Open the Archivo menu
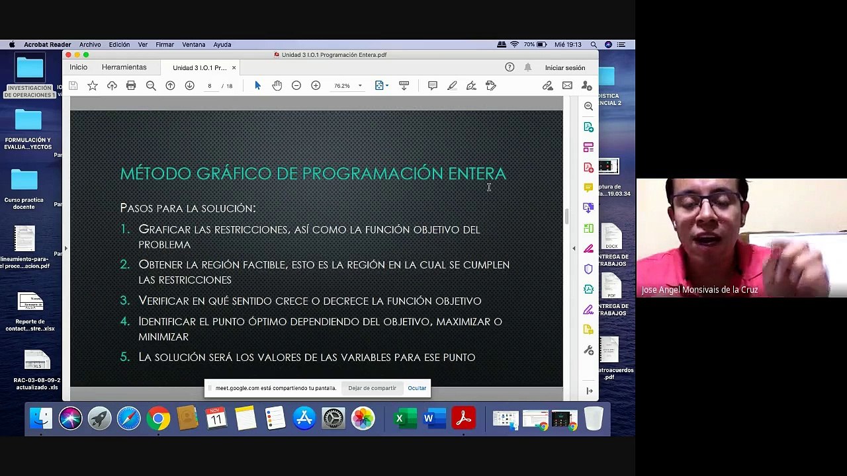The width and height of the screenshot is (847, 476). click(90, 44)
